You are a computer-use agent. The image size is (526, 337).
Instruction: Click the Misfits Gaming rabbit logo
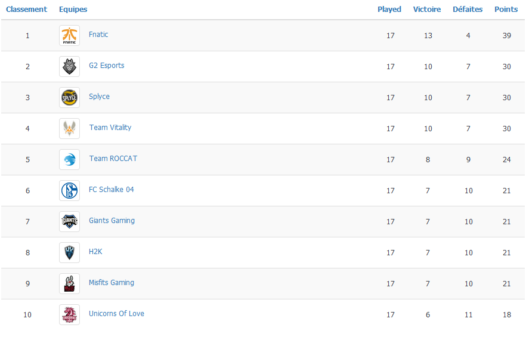69,284
